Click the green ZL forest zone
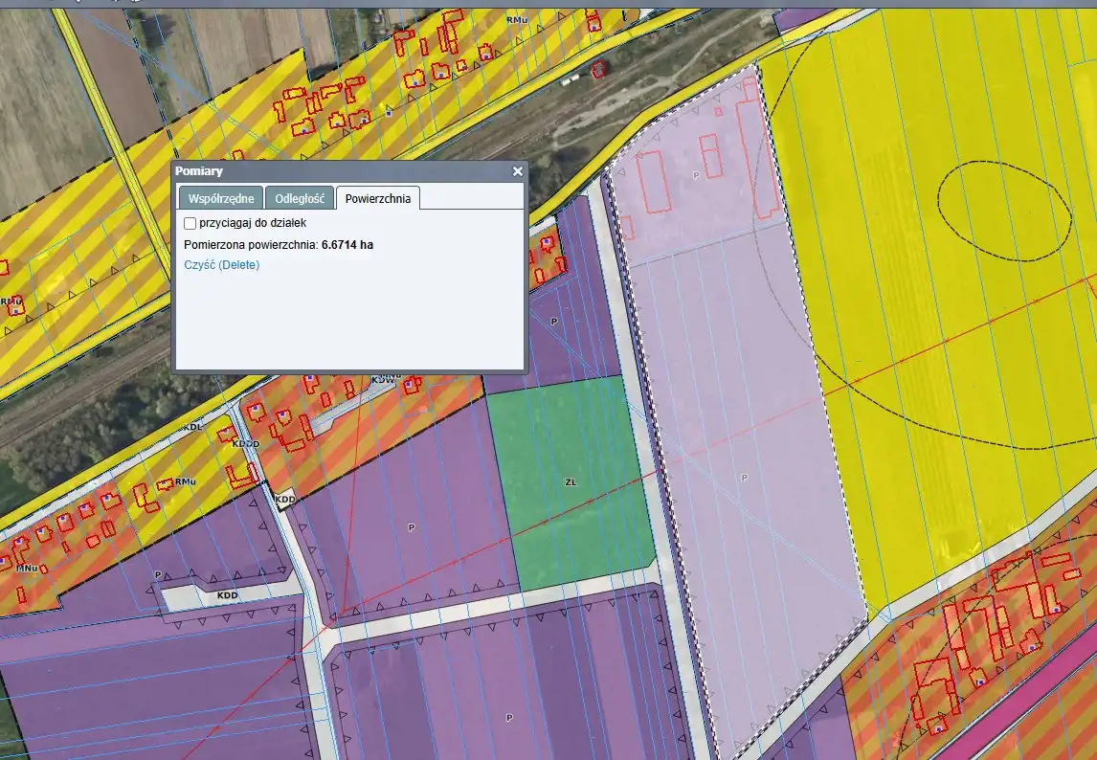The height and width of the screenshot is (760, 1097). tap(571, 483)
